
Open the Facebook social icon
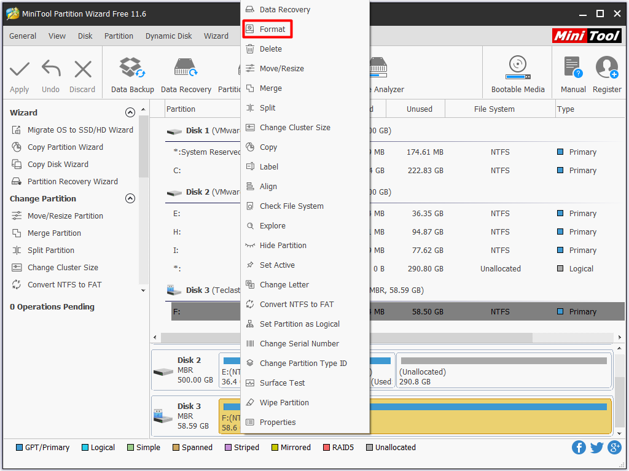pyautogui.click(x=579, y=447)
